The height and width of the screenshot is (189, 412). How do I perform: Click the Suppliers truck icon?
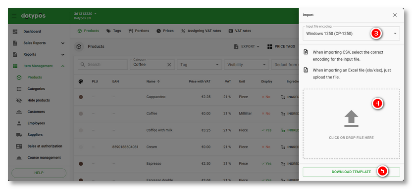coord(19,135)
